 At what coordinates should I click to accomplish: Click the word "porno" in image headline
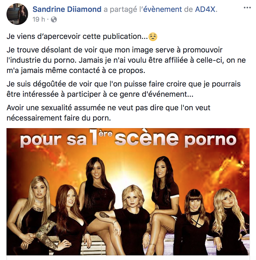point(210,140)
